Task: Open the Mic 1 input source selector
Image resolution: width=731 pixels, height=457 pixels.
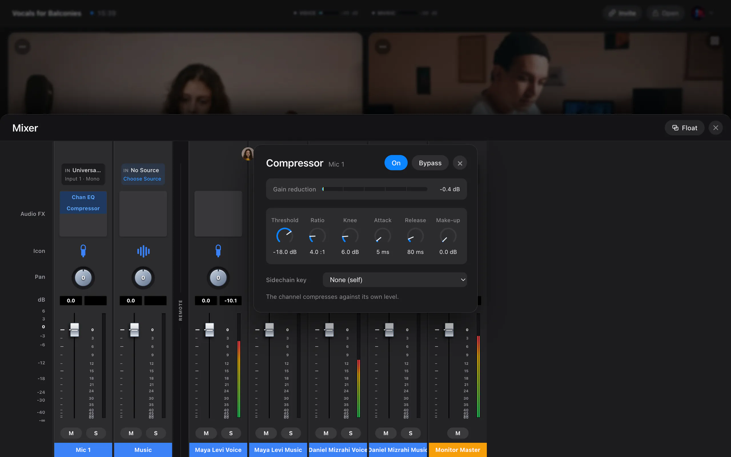Action: click(x=83, y=174)
